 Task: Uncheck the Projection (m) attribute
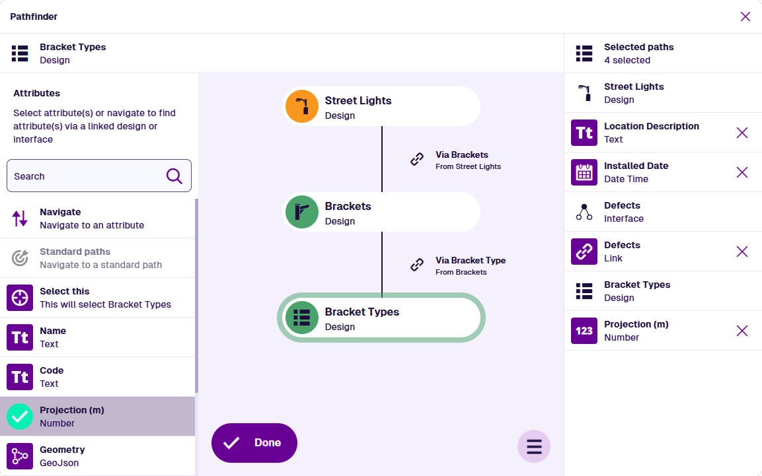(20, 417)
